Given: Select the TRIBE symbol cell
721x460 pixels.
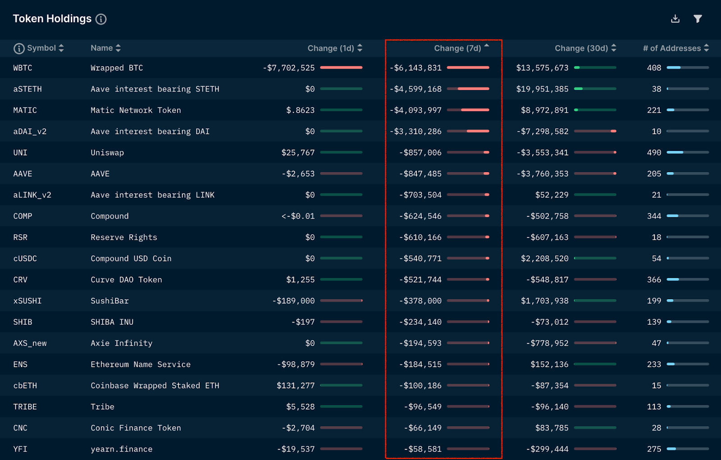Looking at the screenshot, I should pos(25,406).
